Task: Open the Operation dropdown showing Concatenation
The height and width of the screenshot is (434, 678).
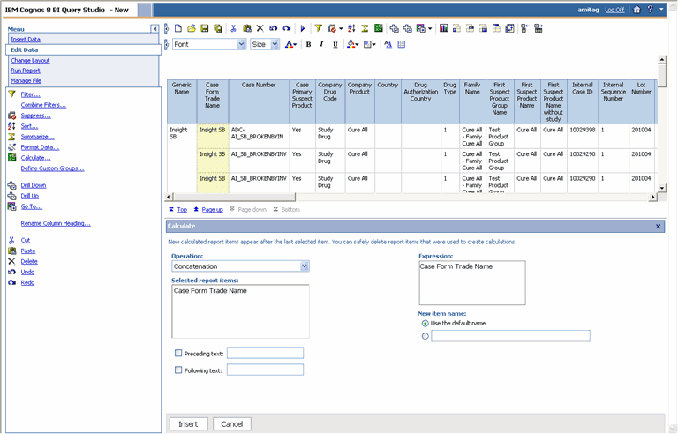Action: coord(305,266)
